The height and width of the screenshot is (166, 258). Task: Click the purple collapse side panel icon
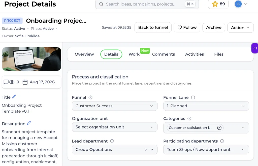point(255,48)
